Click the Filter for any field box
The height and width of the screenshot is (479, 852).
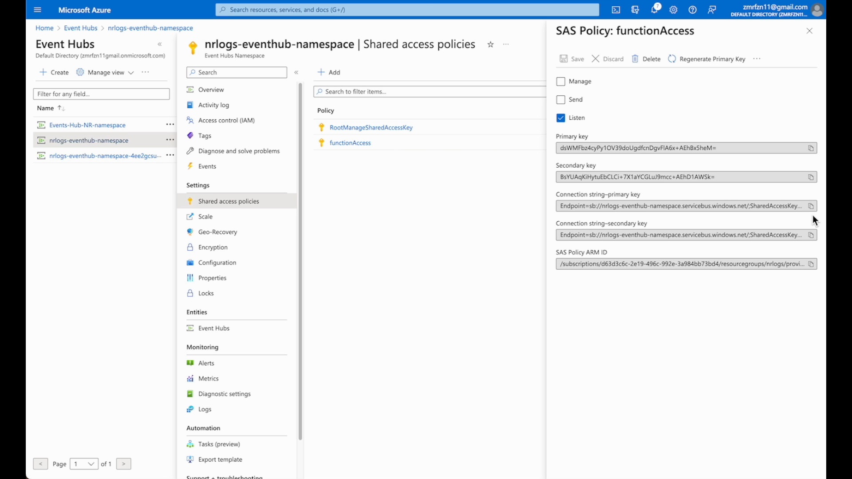click(101, 94)
